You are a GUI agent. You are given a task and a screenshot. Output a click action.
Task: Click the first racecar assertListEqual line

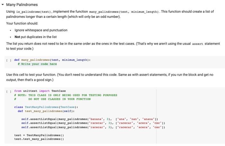(x=93, y=123)
